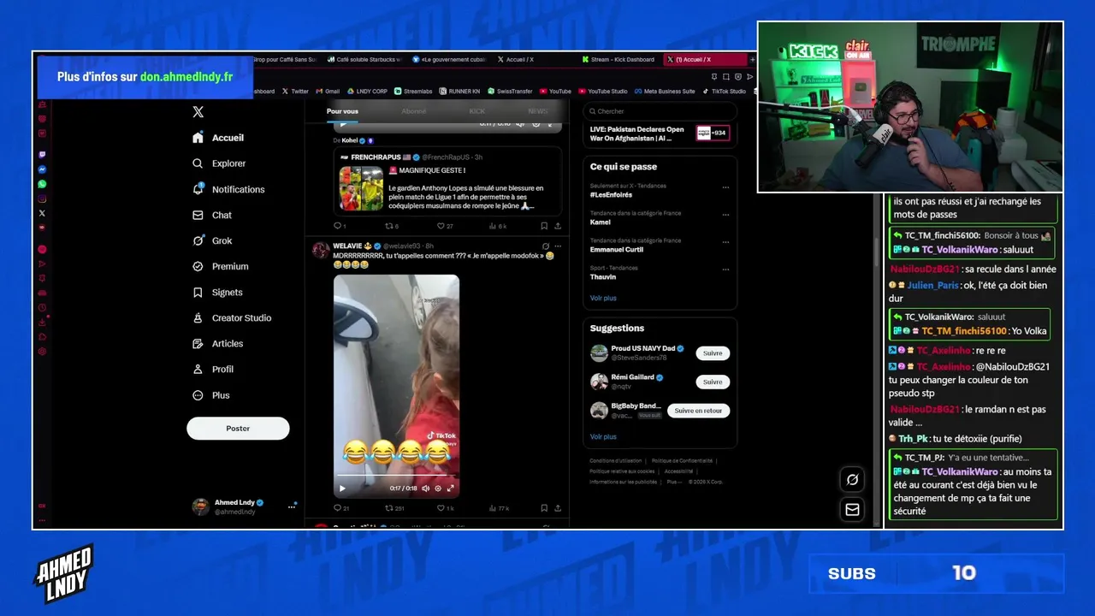Switch to the NEWS timeline tab
The image size is (1095, 616).
[538, 111]
